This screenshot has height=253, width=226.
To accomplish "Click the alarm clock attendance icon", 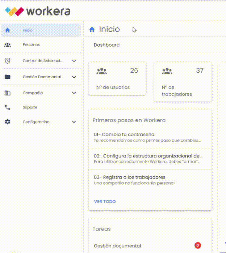I will click(8, 61).
